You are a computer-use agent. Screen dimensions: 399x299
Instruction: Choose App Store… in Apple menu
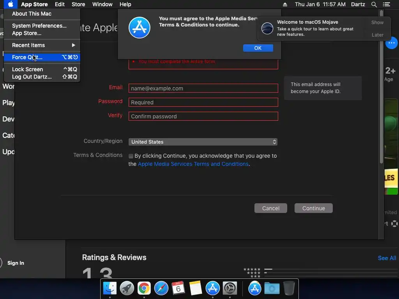(x=42, y=33)
